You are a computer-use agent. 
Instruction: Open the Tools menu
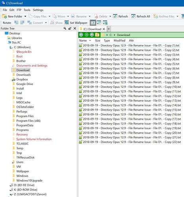pyautogui.click(x=27, y=10)
